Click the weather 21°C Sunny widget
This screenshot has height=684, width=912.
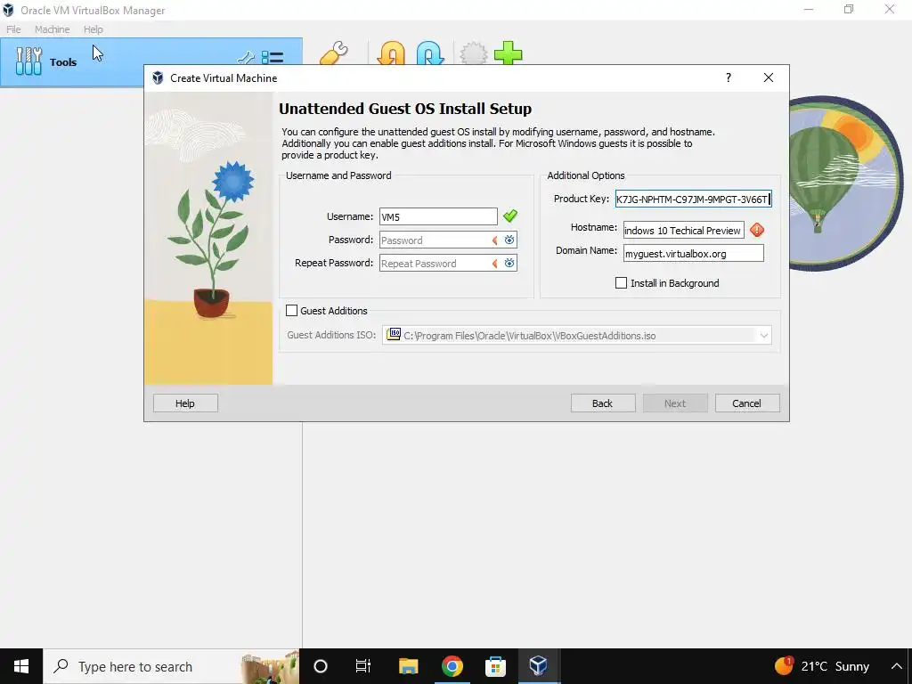tap(822, 666)
